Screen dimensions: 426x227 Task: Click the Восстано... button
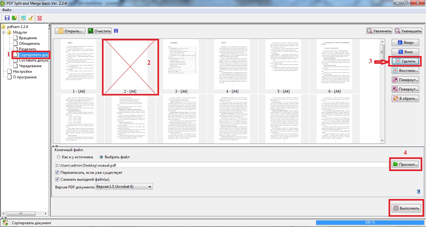click(x=405, y=71)
